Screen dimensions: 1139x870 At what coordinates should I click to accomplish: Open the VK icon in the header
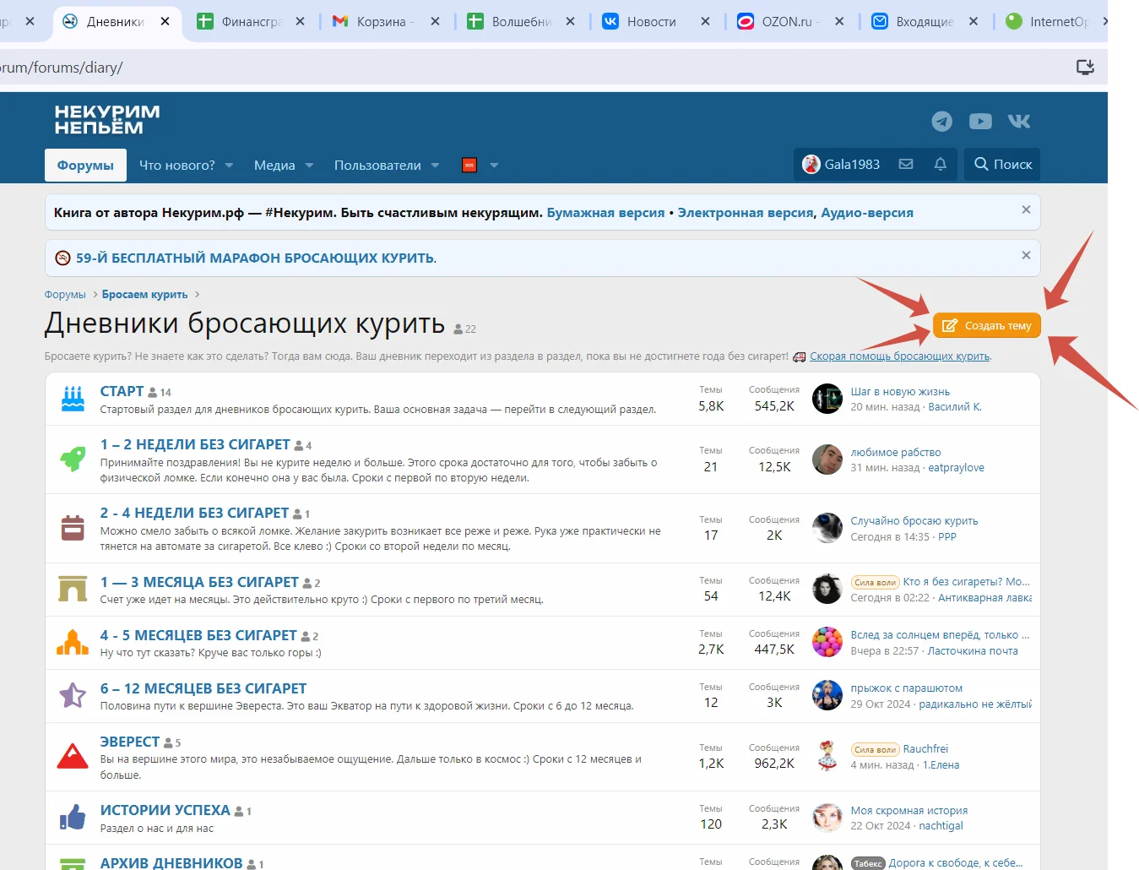point(1019,122)
